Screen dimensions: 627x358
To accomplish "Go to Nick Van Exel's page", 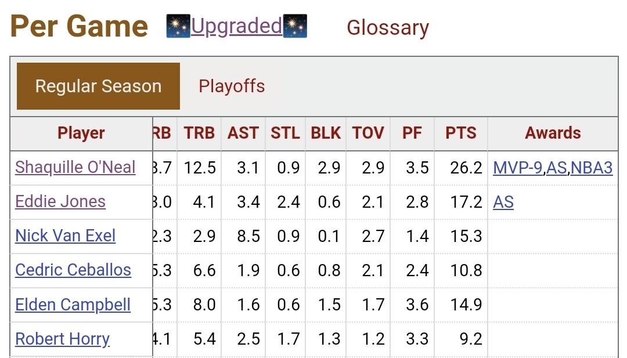I will (x=66, y=236).
